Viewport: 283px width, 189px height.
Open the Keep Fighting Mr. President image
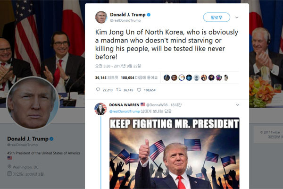tap(175, 153)
